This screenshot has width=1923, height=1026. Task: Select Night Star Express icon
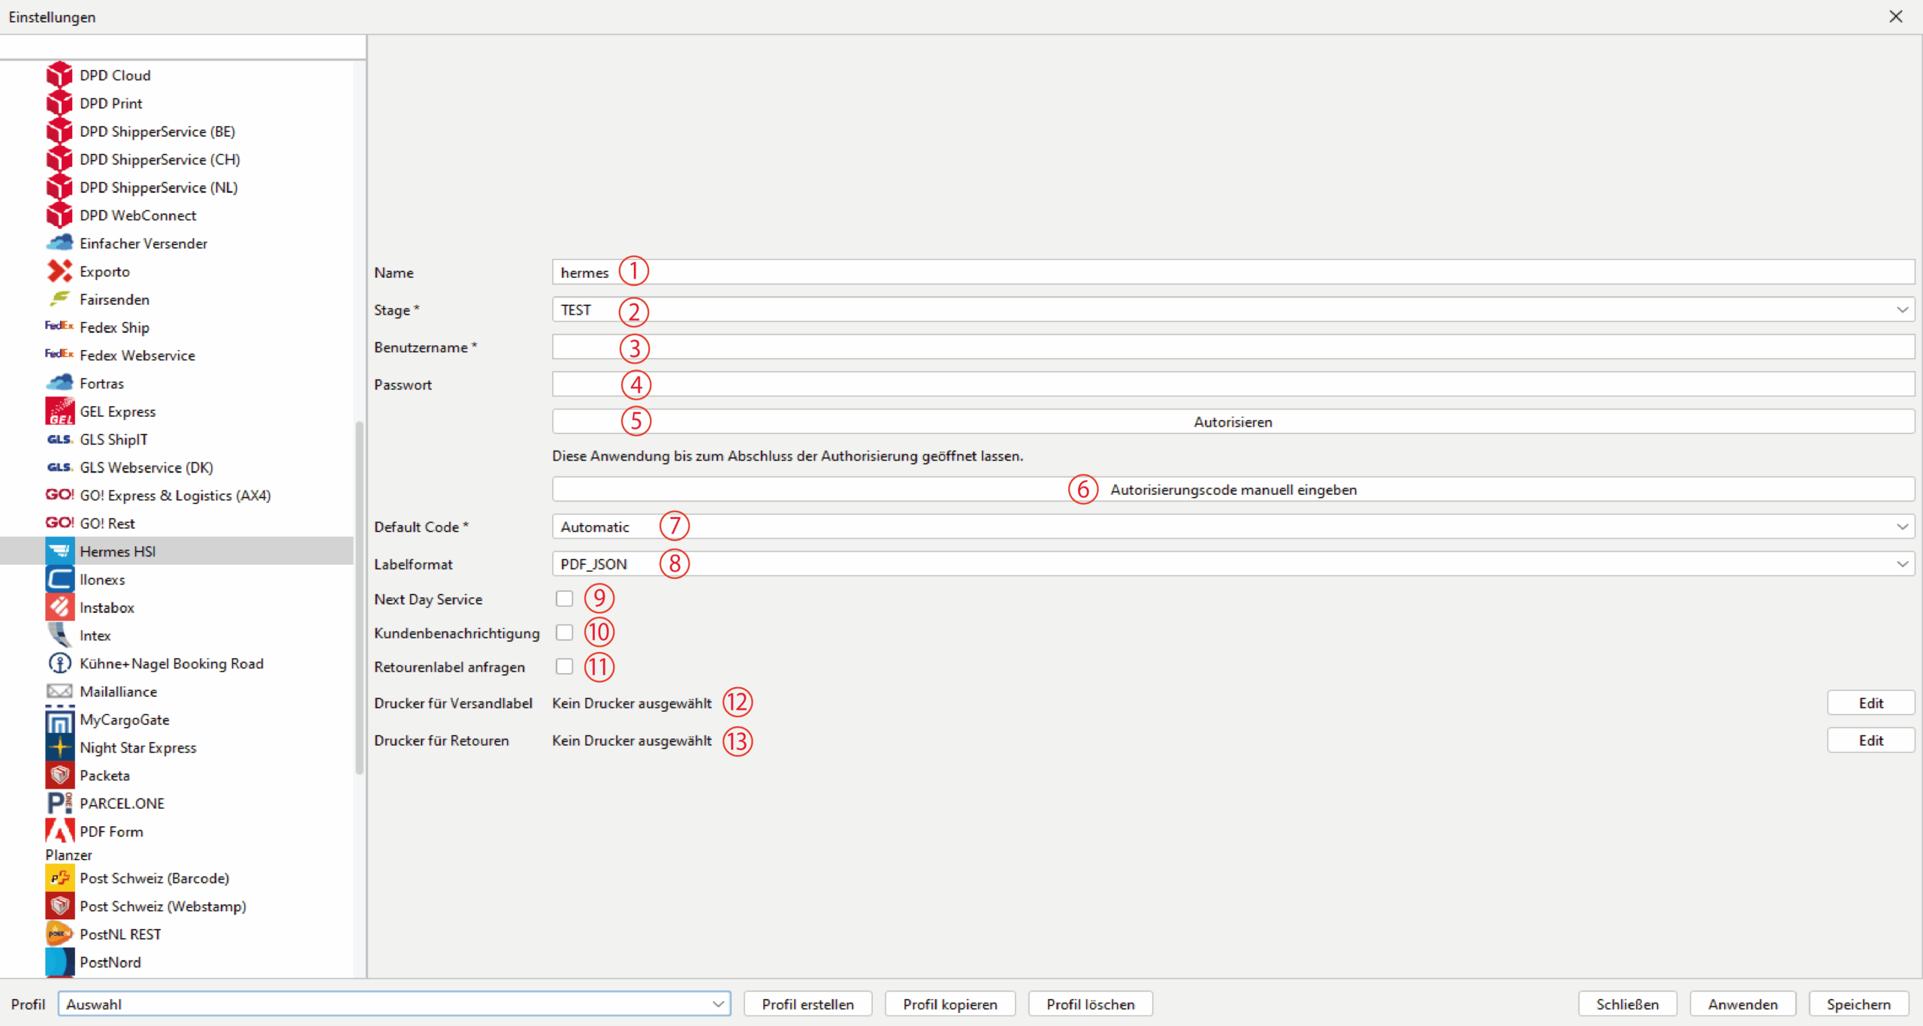coord(59,747)
